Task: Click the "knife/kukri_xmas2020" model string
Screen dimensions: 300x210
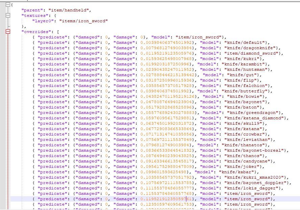Action: (254, 177)
